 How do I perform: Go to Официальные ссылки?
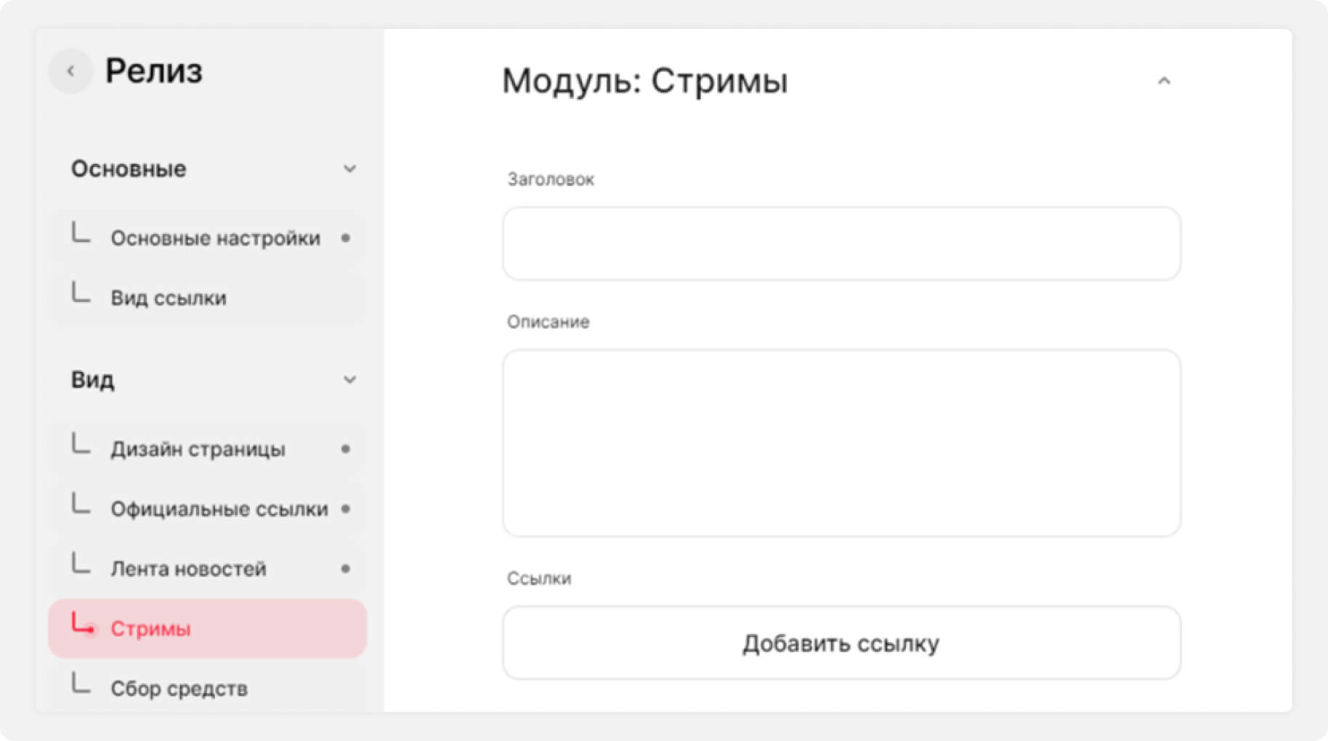point(219,509)
